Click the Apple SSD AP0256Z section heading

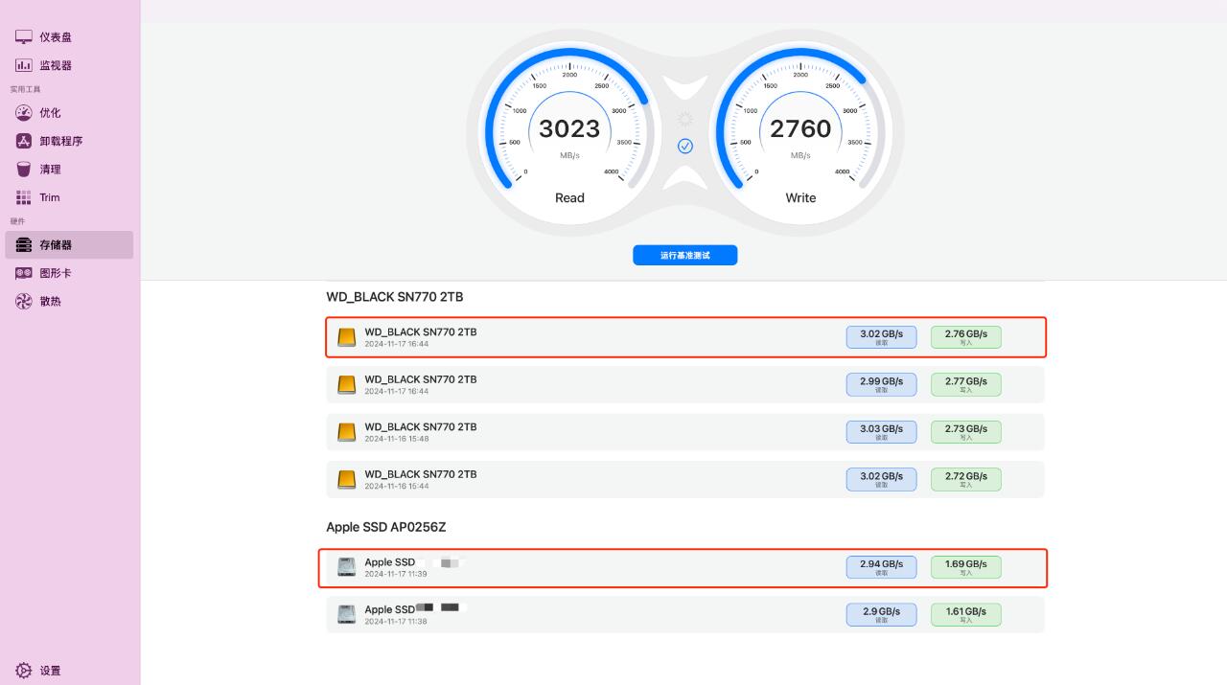pyautogui.click(x=386, y=527)
